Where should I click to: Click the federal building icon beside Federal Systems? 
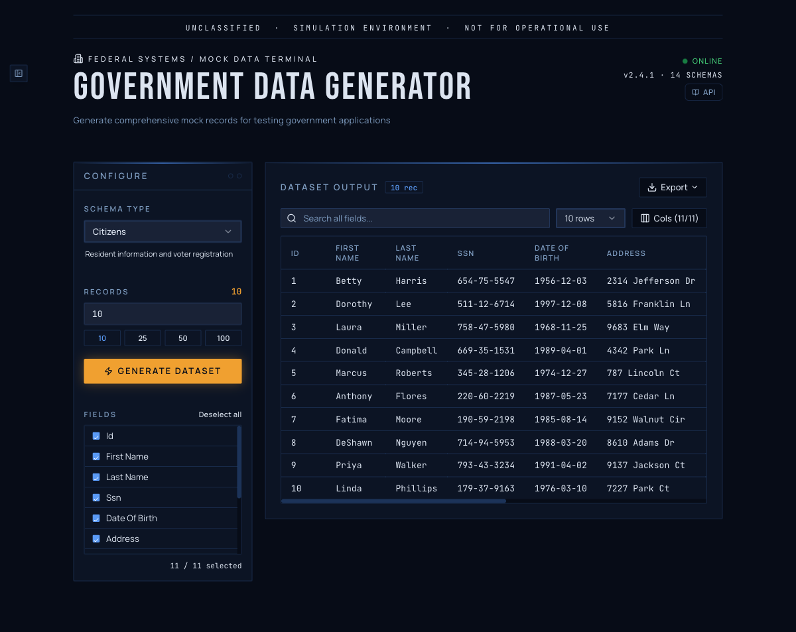pyautogui.click(x=78, y=59)
